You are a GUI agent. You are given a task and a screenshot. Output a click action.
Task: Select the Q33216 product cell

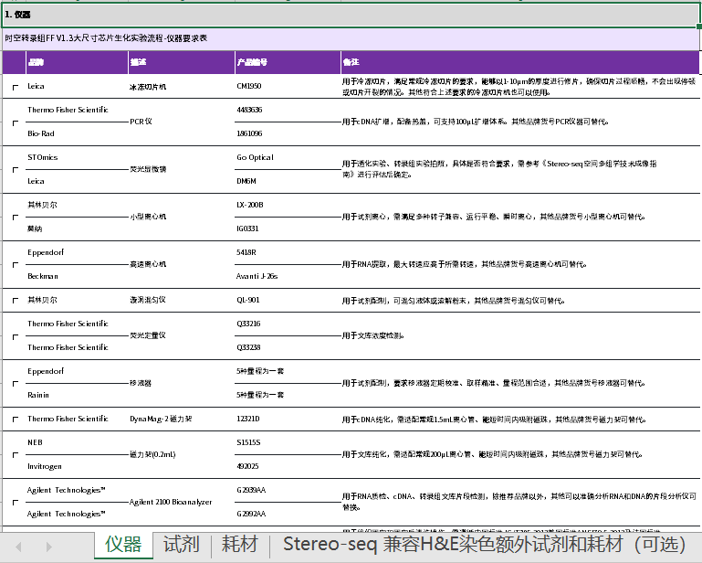[288, 324]
